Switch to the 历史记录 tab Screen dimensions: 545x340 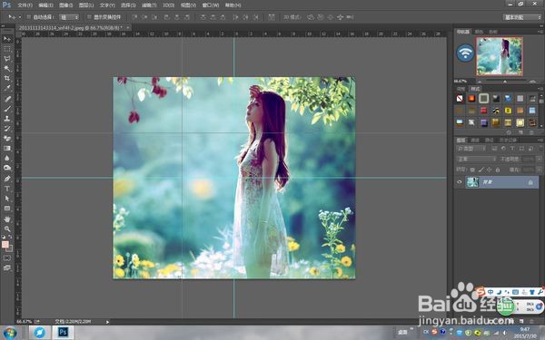(508, 141)
